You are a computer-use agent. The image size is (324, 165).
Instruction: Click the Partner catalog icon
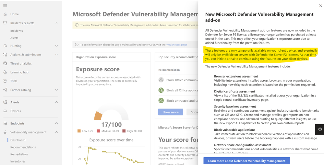pos(5,90)
